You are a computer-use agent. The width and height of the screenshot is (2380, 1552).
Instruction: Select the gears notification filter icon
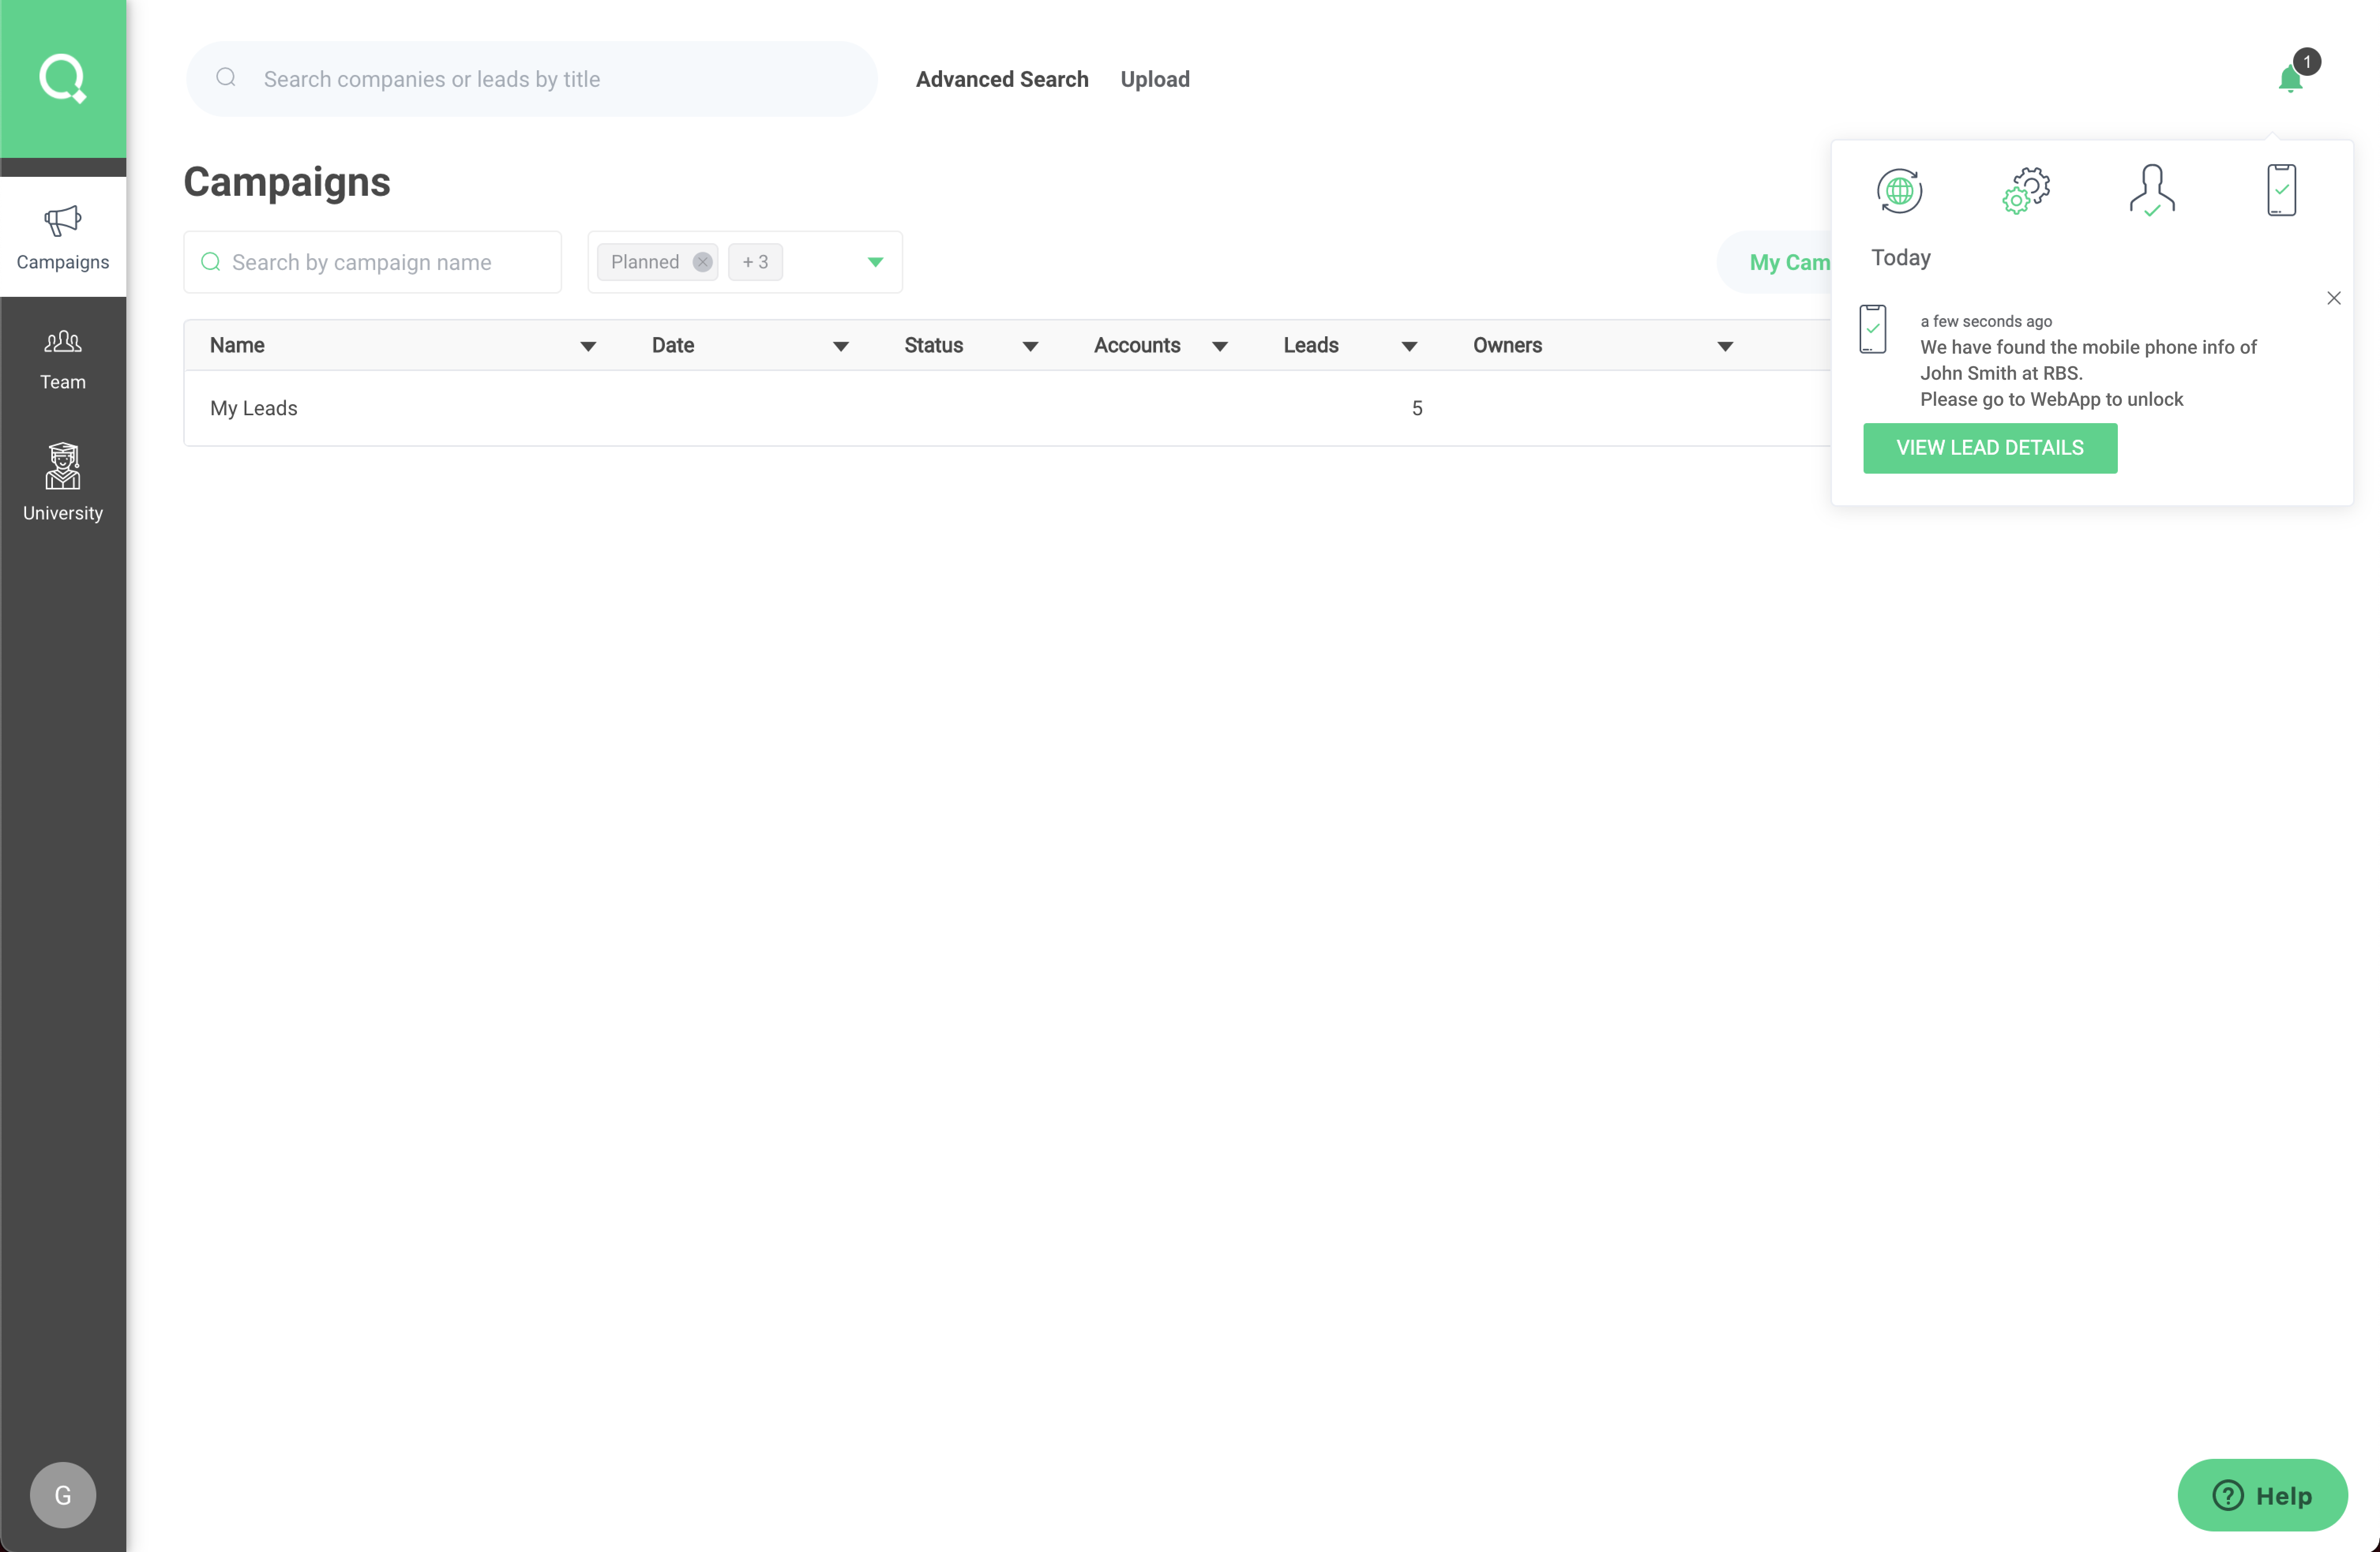pos(2026,190)
